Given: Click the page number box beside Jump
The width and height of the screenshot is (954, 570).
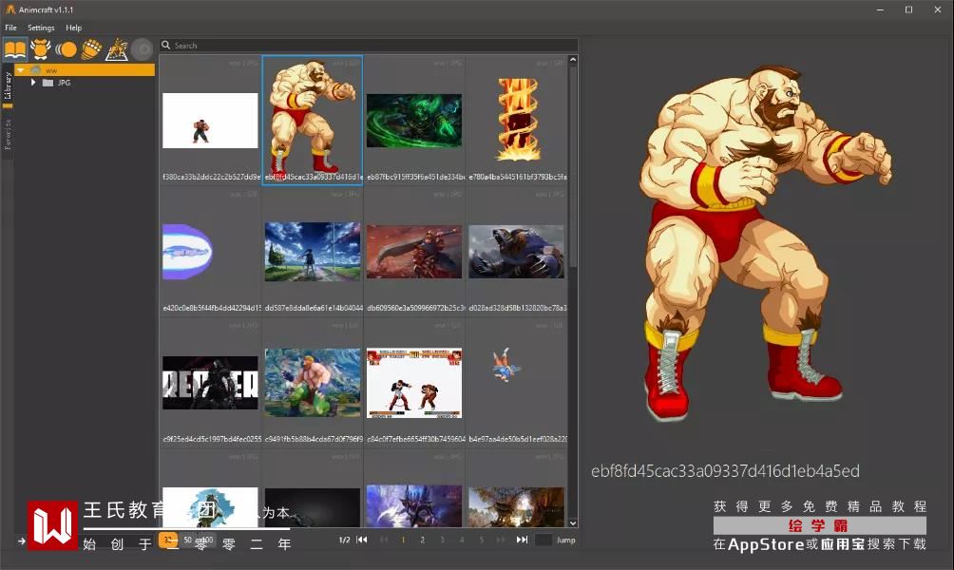Looking at the screenshot, I should click(x=544, y=540).
